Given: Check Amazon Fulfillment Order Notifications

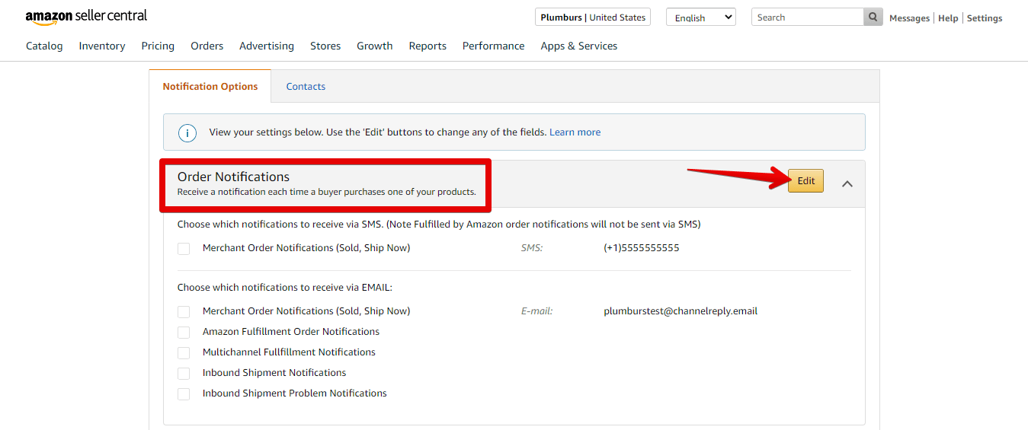Looking at the screenshot, I should (x=184, y=333).
